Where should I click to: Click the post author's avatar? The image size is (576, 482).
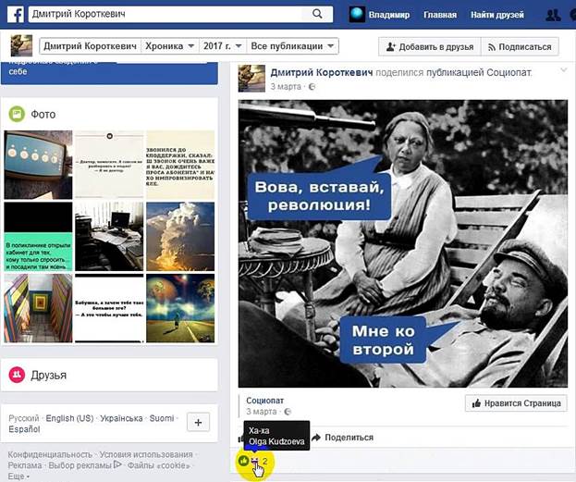click(251, 79)
